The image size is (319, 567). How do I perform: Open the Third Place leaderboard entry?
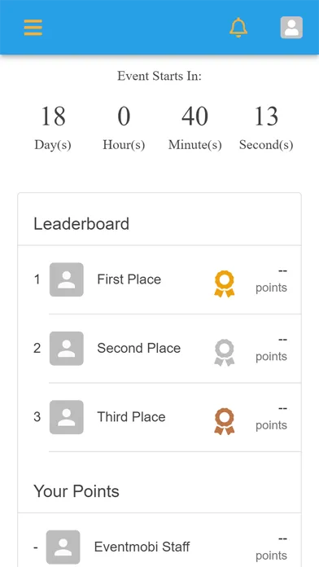tap(159, 417)
